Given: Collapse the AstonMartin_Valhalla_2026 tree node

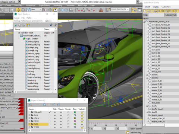Looking at the screenshot, I should [144, 22].
